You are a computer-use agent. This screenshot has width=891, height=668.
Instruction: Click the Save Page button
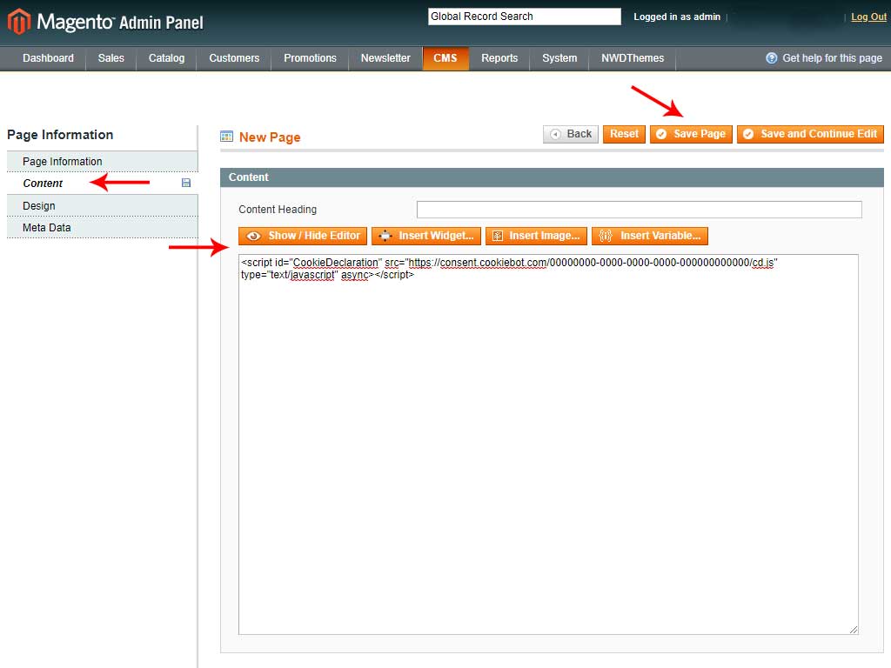coord(691,134)
